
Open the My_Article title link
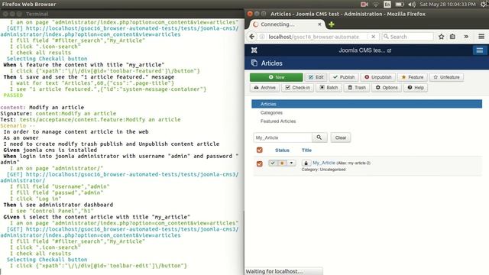[x=324, y=163]
